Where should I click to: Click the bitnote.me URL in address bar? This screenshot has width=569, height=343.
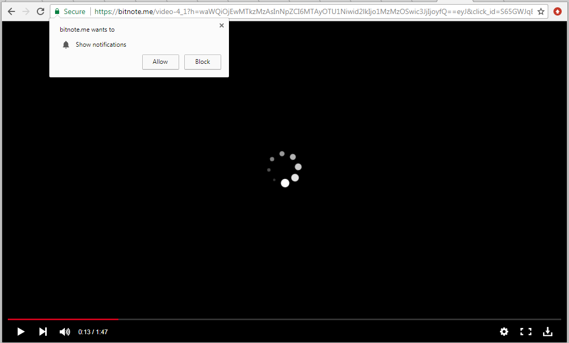[x=314, y=11]
